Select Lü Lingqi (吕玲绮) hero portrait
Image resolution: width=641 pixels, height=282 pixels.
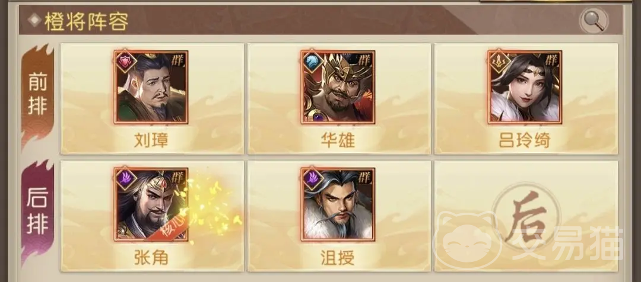[x=525, y=87]
